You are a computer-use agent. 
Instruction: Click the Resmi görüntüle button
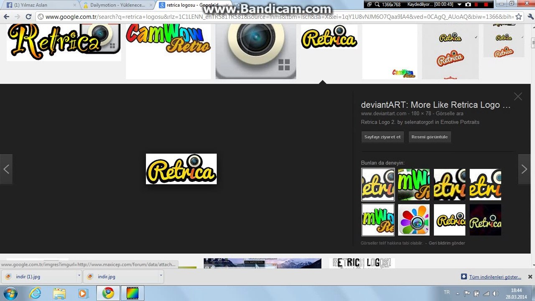pyautogui.click(x=430, y=137)
